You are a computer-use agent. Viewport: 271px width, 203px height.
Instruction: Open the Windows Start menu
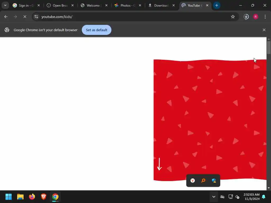[x=9, y=197]
